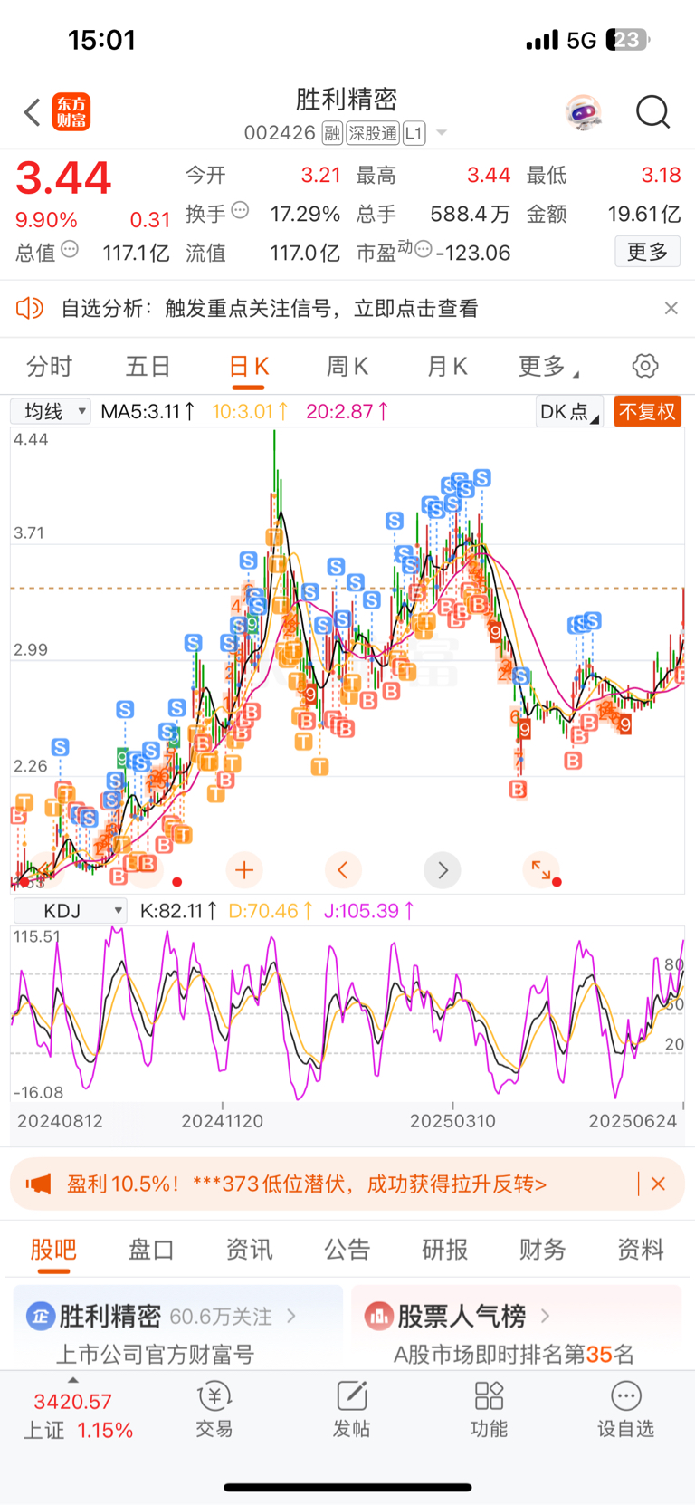Open 交易 trade icon

click(214, 1410)
